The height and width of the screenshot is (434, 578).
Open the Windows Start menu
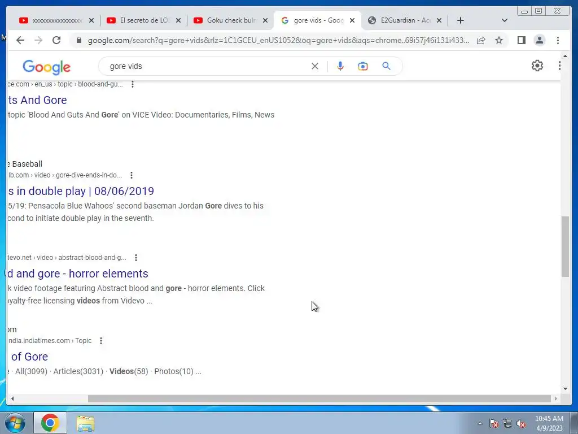click(x=15, y=423)
